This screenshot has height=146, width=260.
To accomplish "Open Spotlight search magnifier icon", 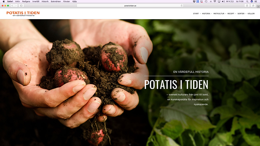I will [247, 1].
